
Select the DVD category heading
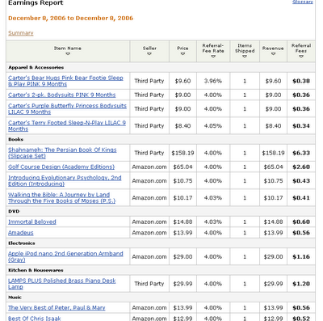[14, 211]
